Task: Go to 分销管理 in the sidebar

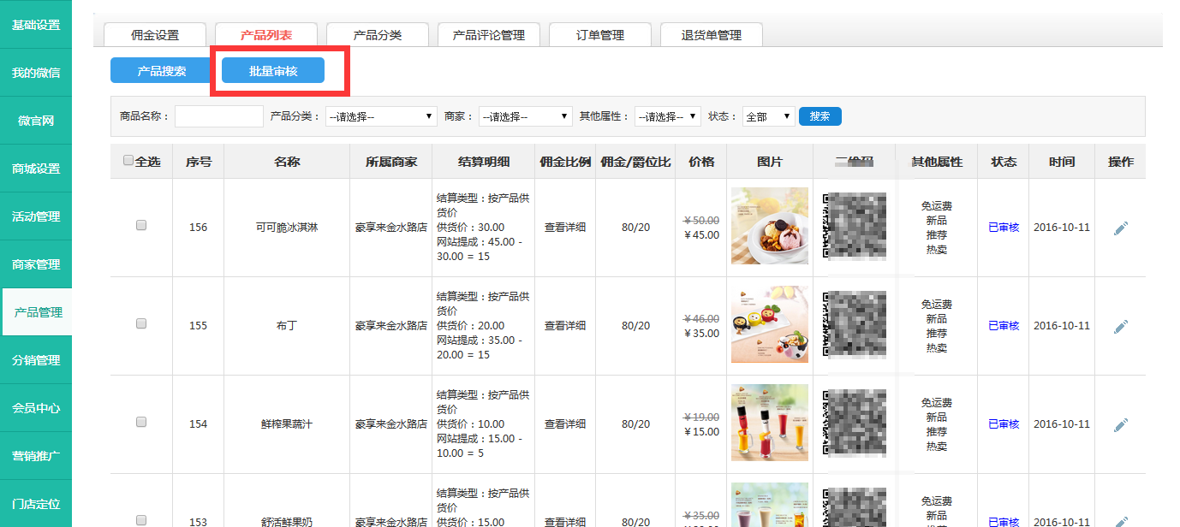Action: (36, 360)
